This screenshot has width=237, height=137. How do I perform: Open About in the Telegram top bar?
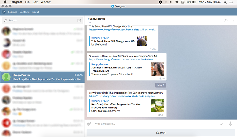pyautogui.click(x=35, y=12)
